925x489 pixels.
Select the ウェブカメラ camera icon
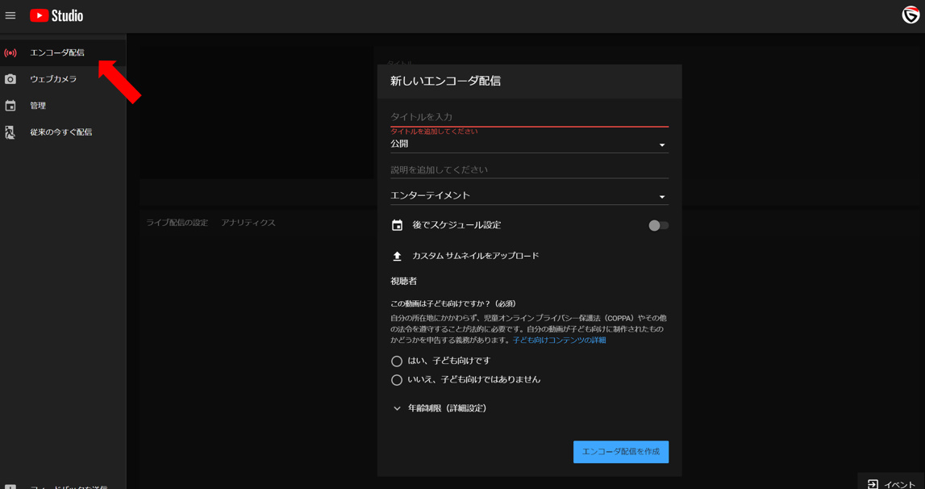(x=10, y=79)
